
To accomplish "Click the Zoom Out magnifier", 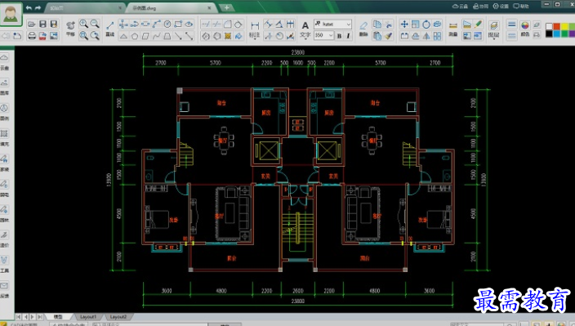I will click(x=95, y=24).
